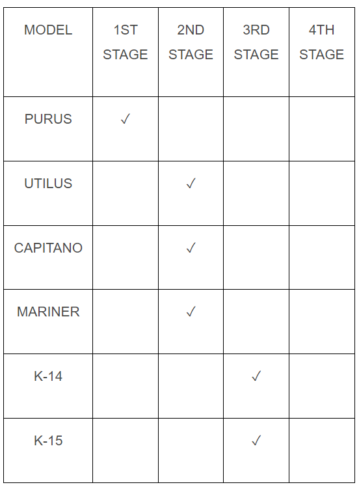
Task: Select the 4TH STAGE column header
Action: point(322,42)
